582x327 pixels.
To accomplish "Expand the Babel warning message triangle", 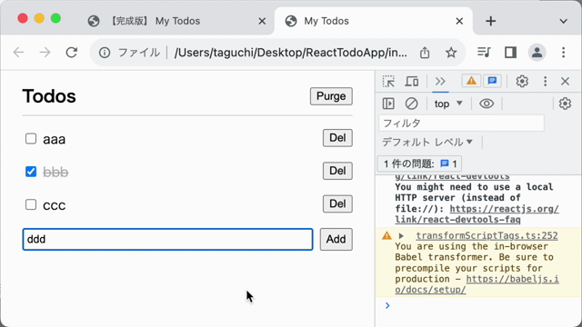I will [401, 236].
